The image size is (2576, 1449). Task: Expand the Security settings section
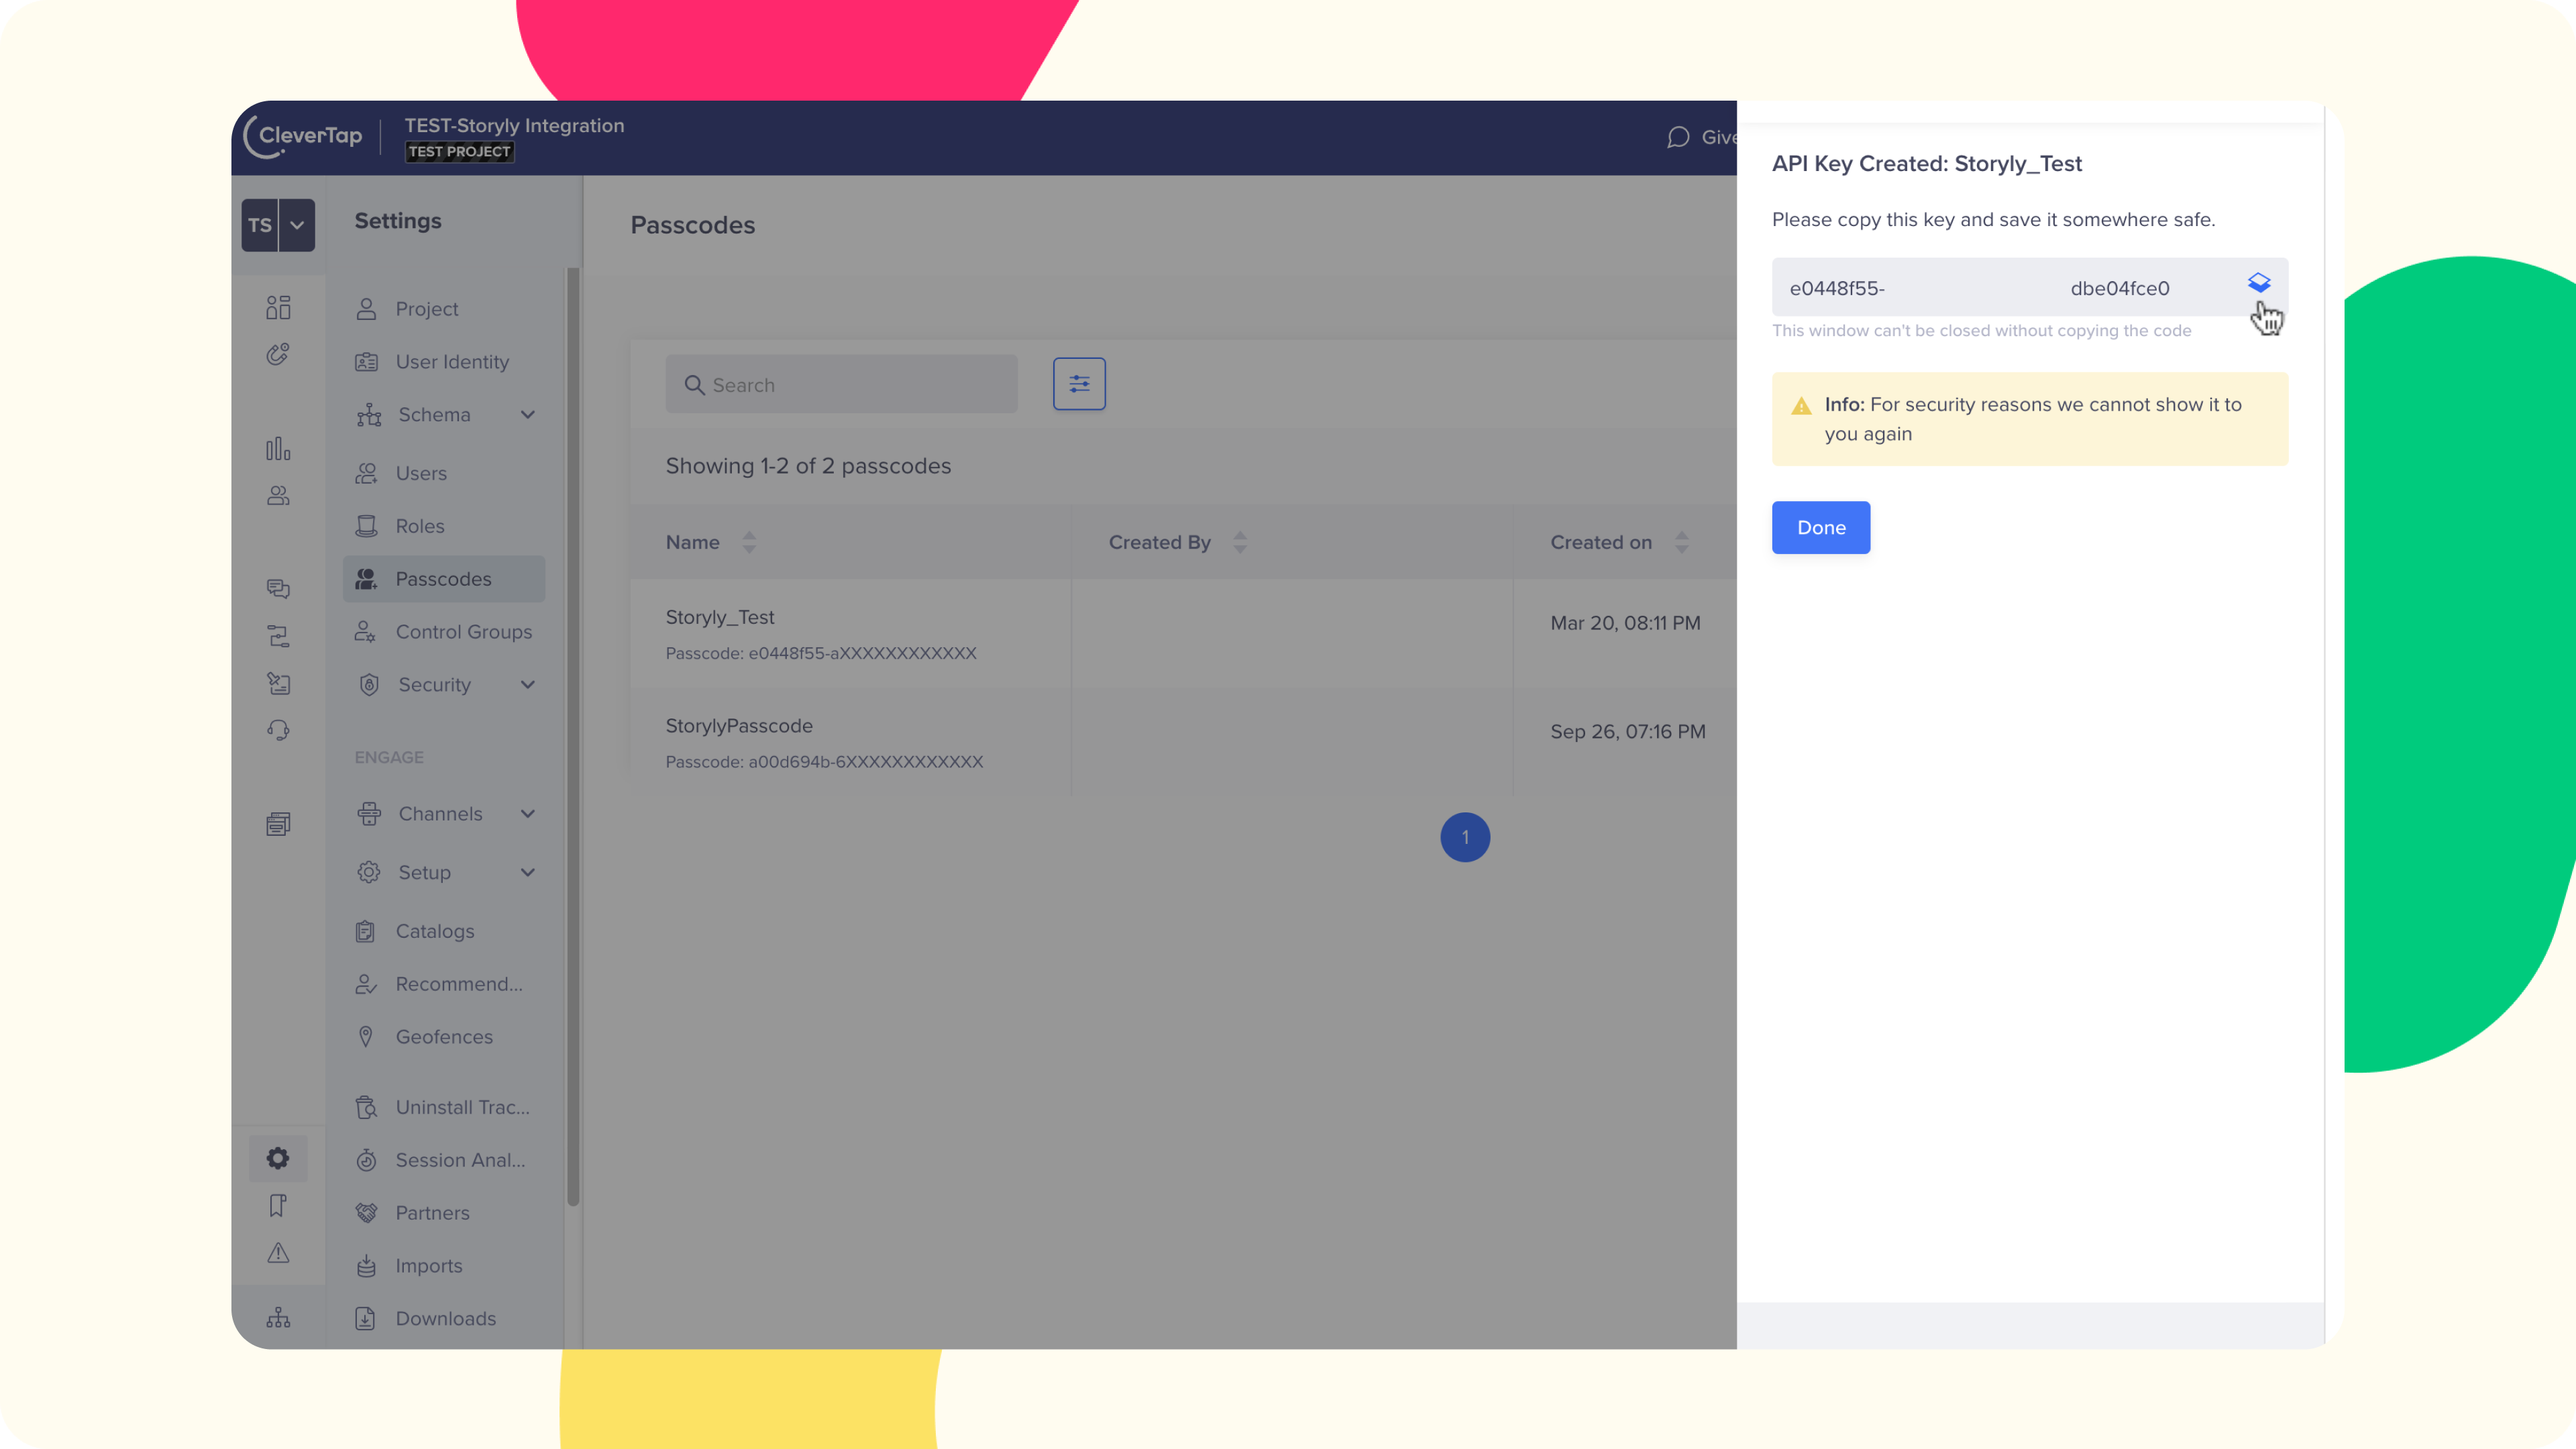point(527,685)
